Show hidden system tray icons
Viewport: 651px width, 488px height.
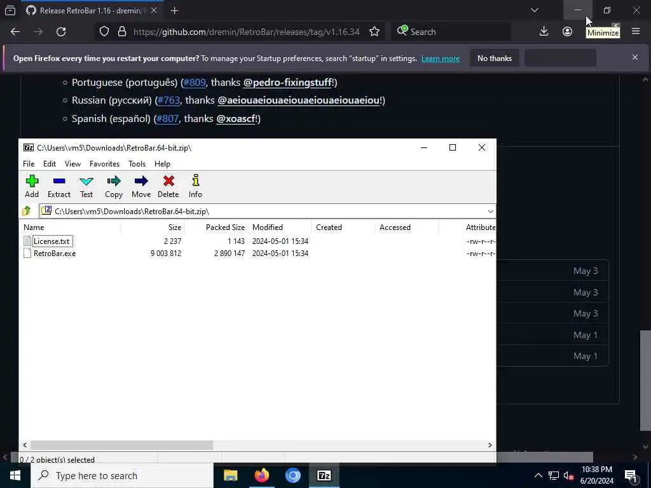[538, 475]
